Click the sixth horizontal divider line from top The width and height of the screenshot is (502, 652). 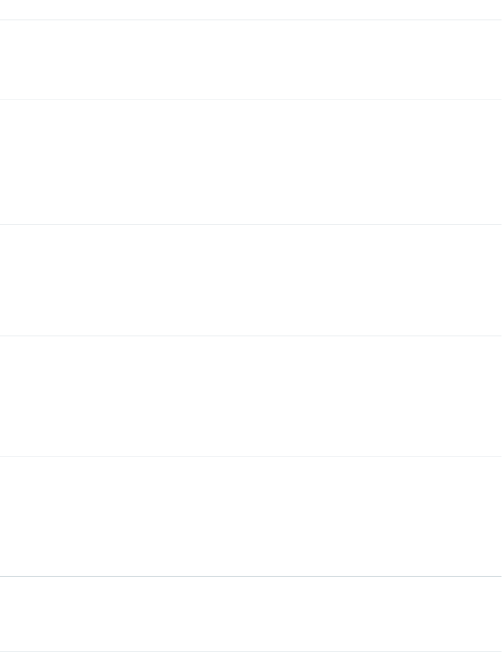tap(251, 576)
